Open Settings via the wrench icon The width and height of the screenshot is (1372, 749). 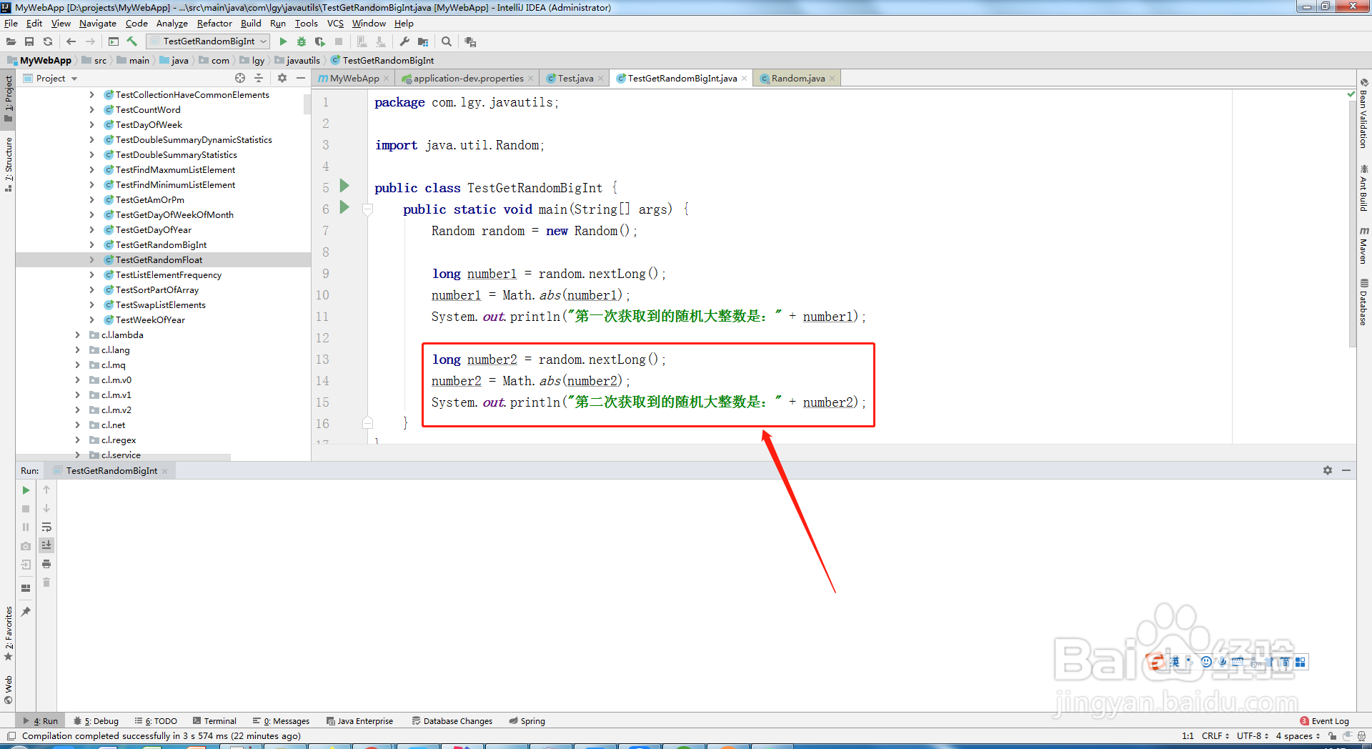[404, 41]
